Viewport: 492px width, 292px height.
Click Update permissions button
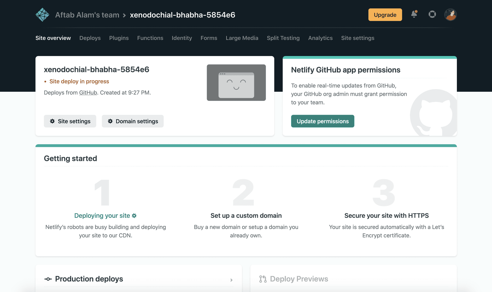[x=323, y=121]
